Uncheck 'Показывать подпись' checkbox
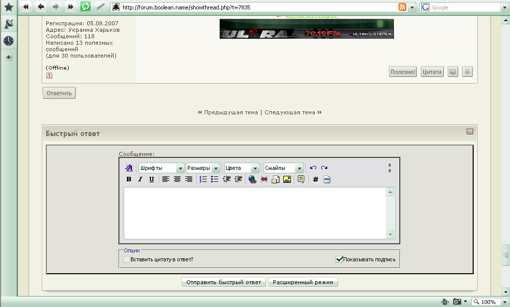This screenshot has height=307, width=510. [x=340, y=259]
